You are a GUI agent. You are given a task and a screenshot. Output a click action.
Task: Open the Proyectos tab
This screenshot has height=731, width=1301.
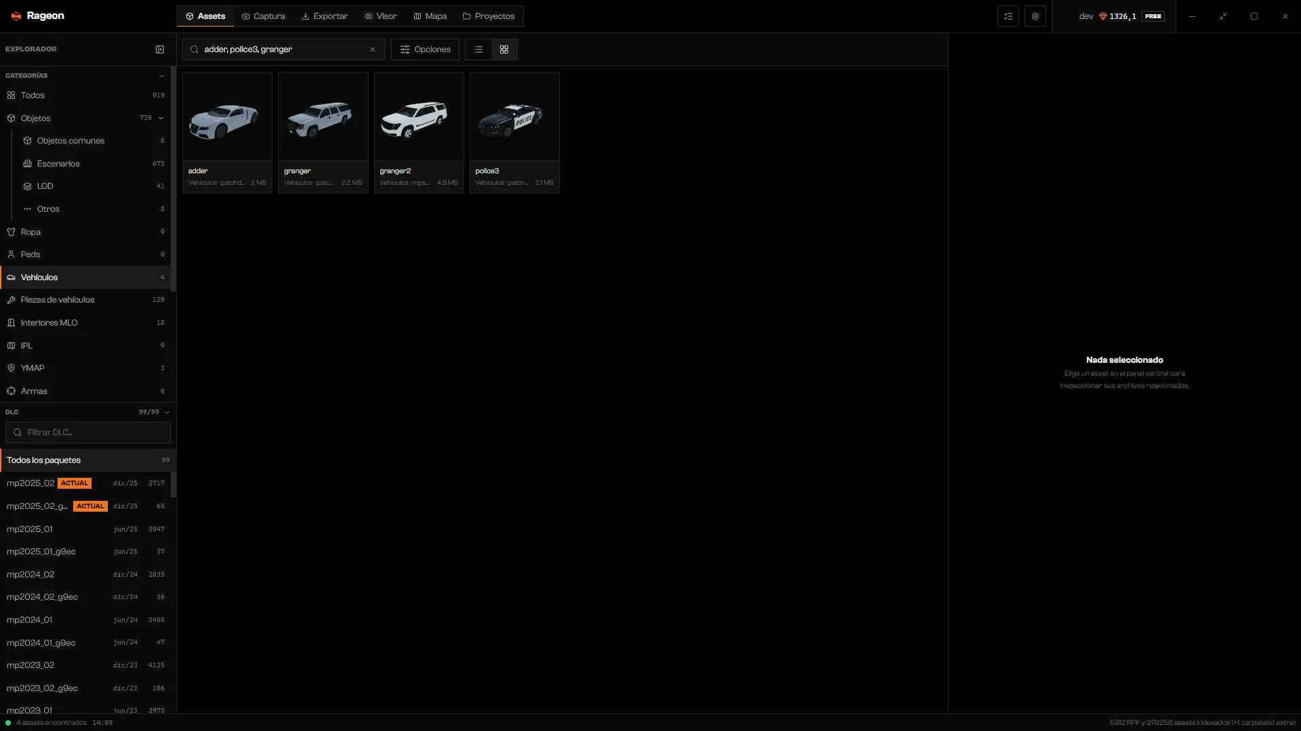[x=489, y=16]
